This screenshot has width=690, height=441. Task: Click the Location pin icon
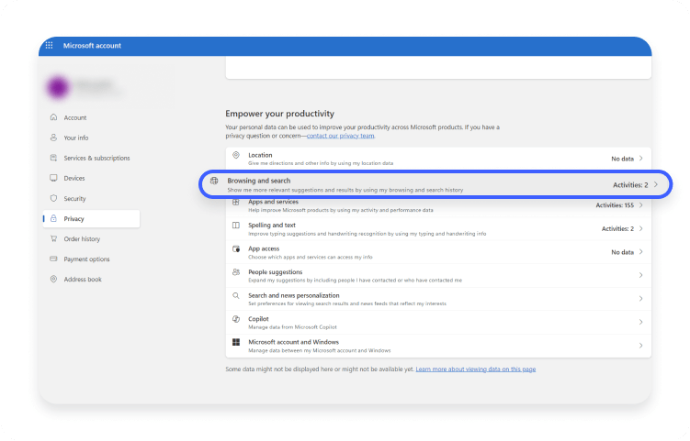(236, 155)
